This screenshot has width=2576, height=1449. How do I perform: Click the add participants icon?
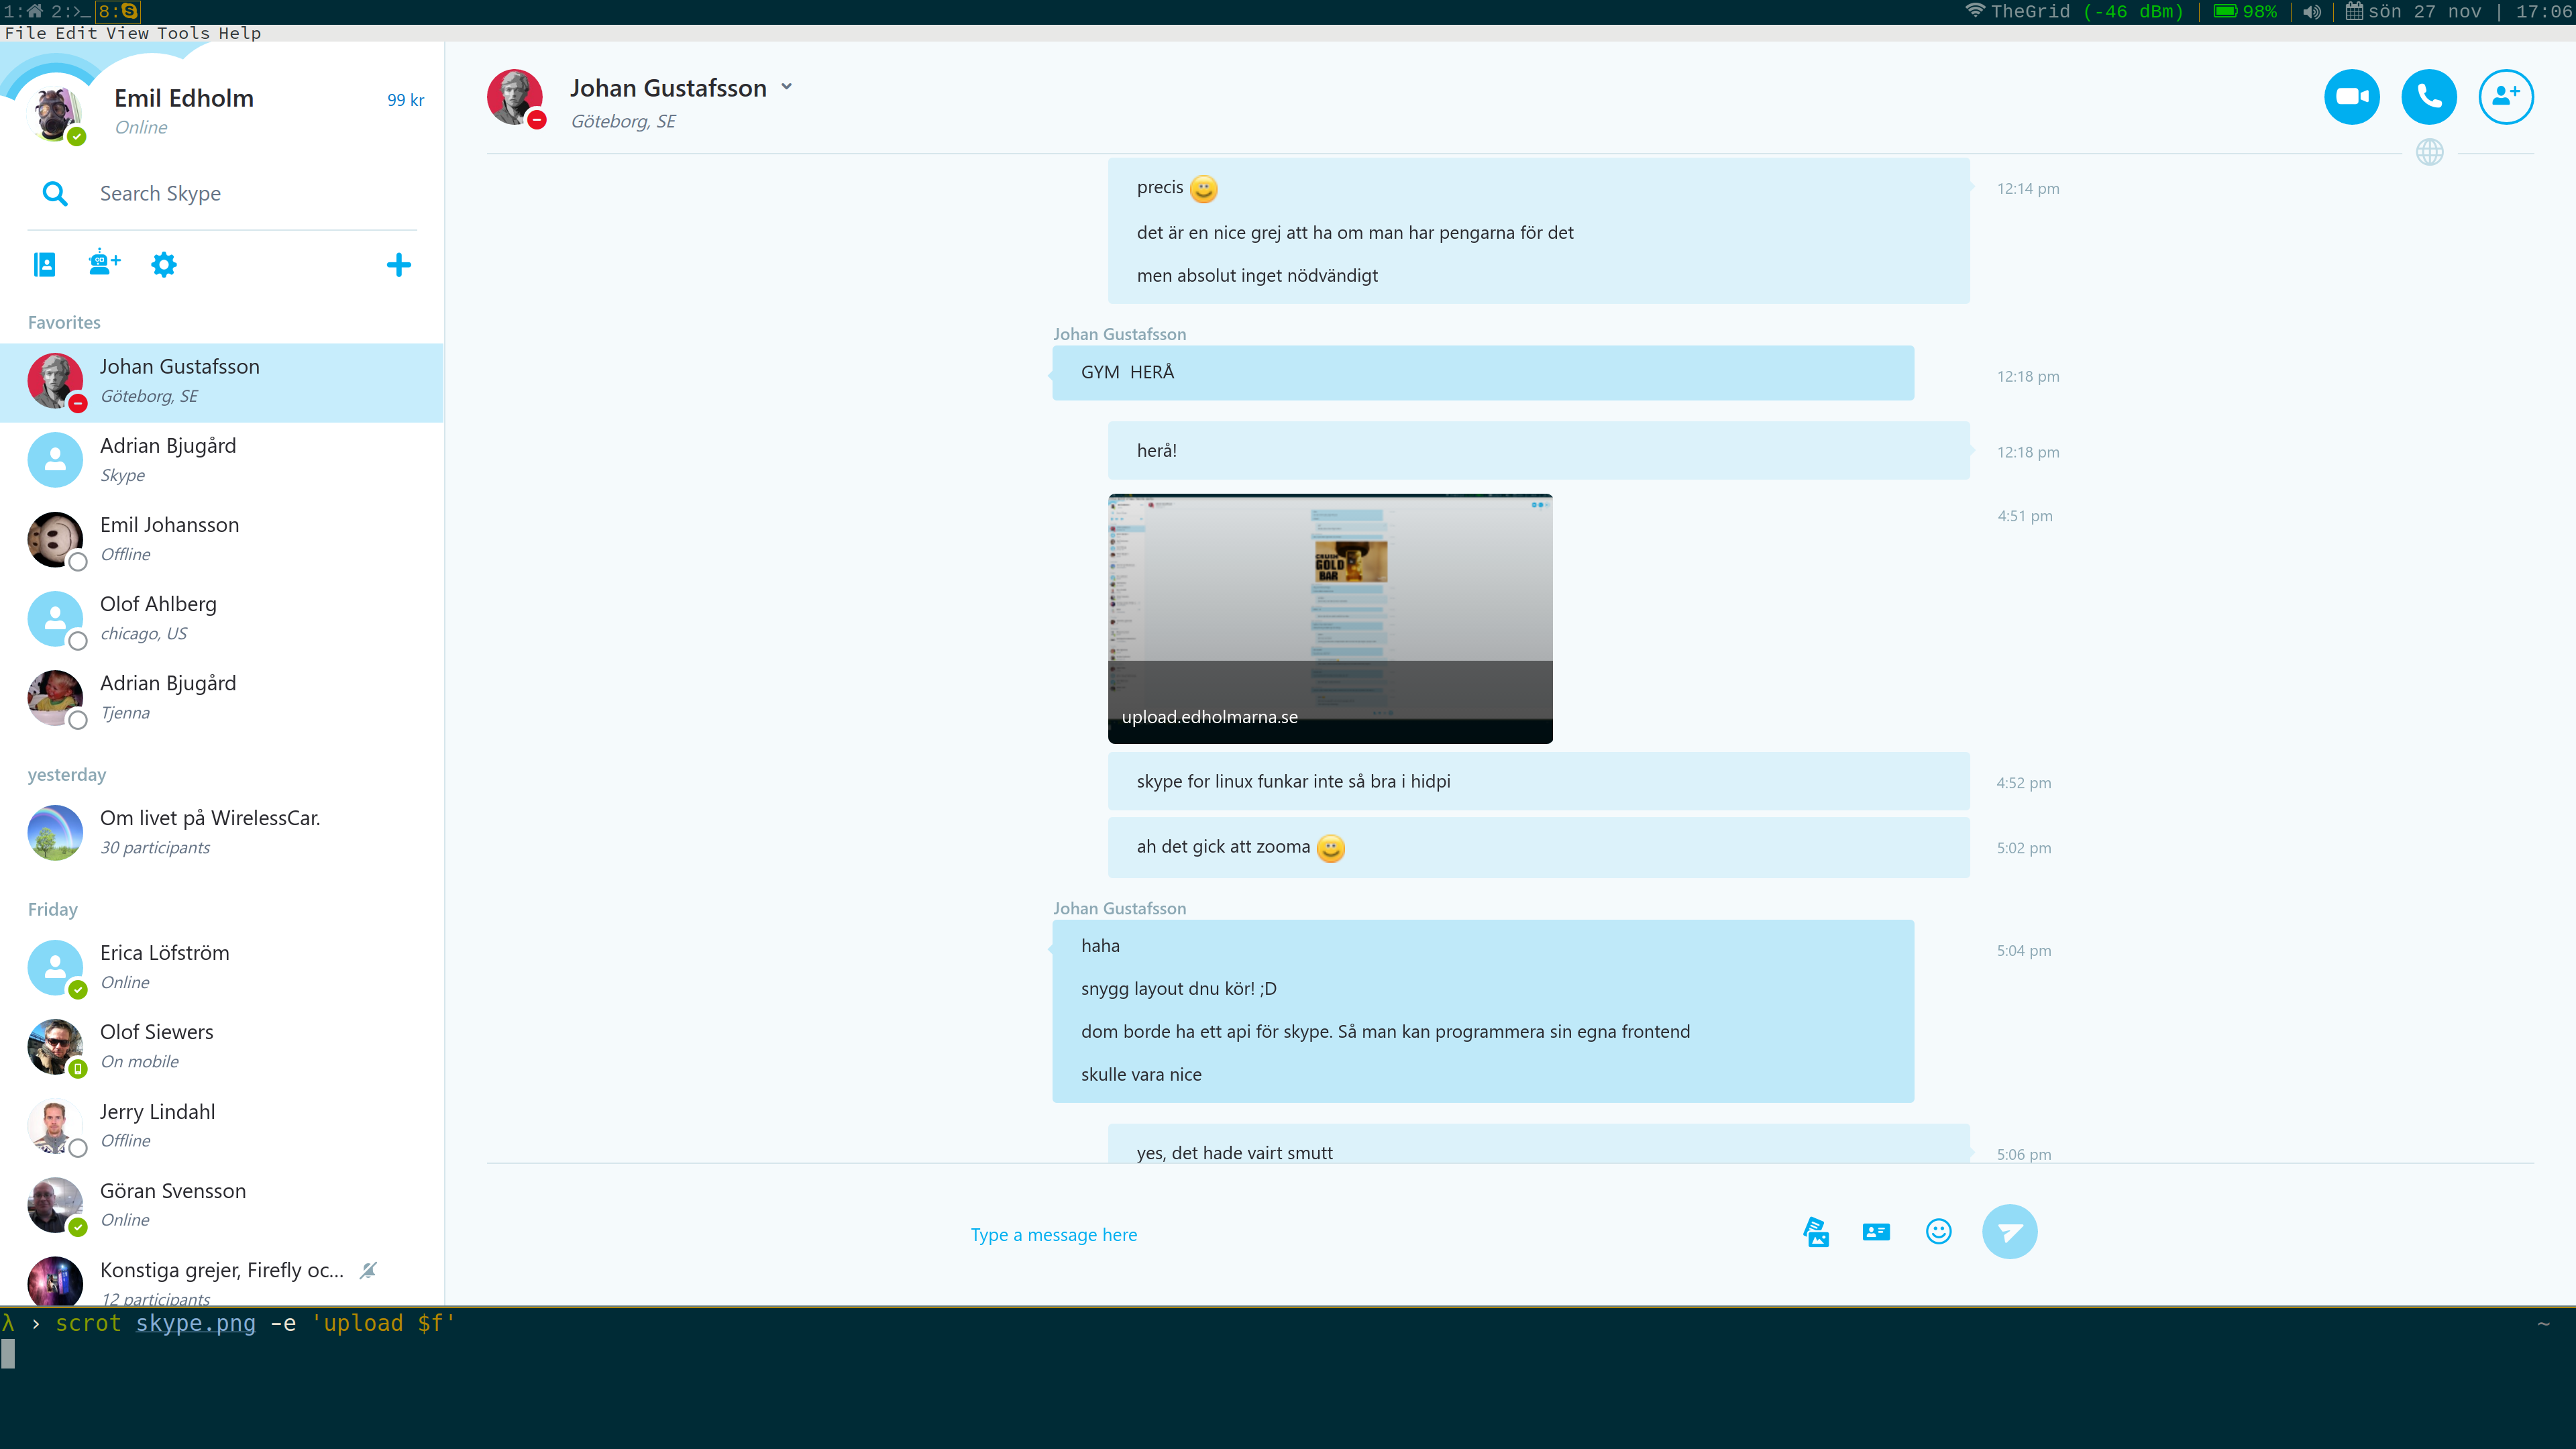click(x=2505, y=97)
